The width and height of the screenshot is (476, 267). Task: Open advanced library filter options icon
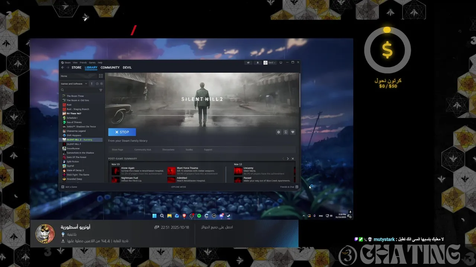click(x=101, y=90)
